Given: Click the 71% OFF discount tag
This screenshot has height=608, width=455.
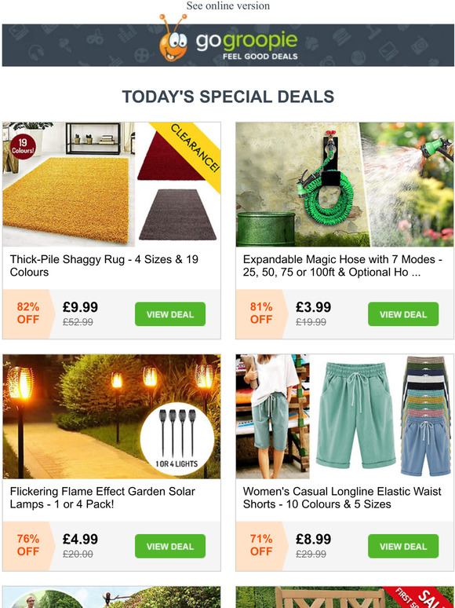Looking at the screenshot, I should pyautogui.click(x=261, y=545).
